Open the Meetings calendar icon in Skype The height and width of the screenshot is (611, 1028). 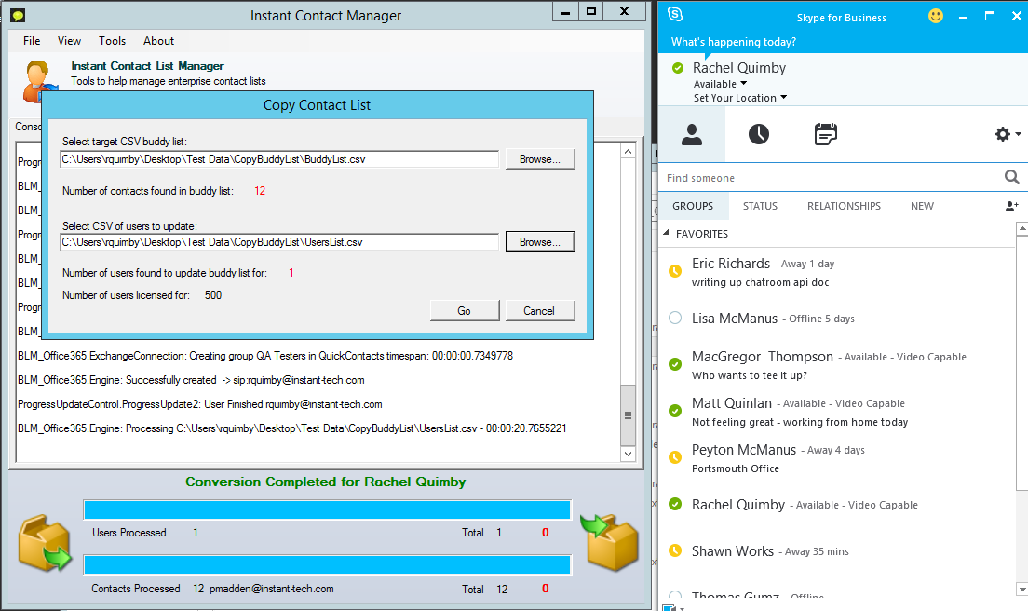click(825, 134)
